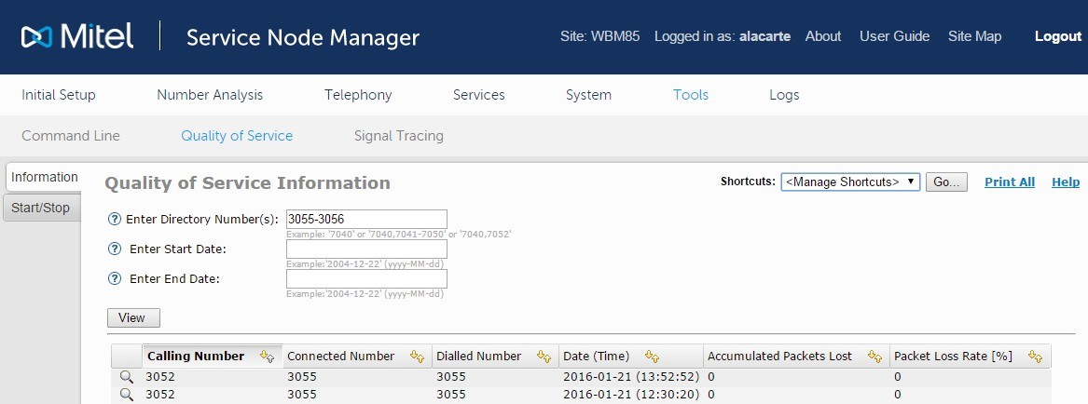Image resolution: width=1088 pixels, height=404 pixels.
Task: Sort by Dialled Number column arrows
Action: 544,357
